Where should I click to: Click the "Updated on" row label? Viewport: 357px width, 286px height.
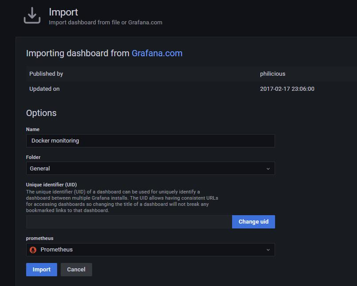[44, 89]
